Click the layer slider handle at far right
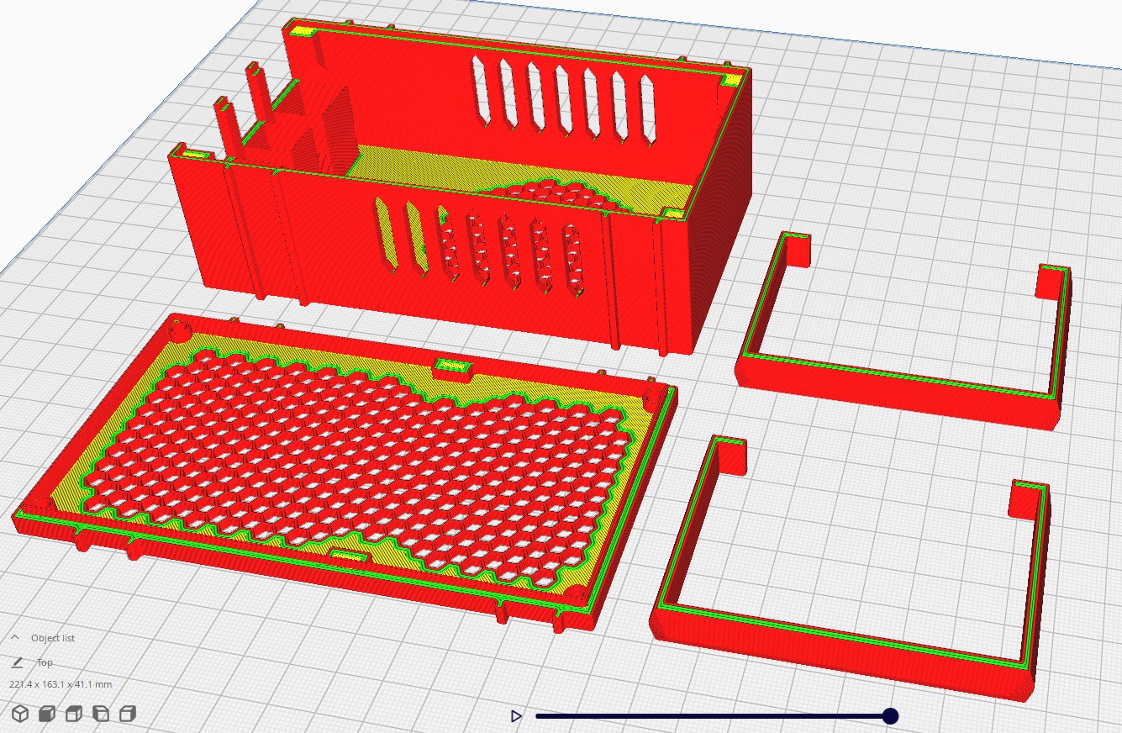1122x733 pixels. (892, 715)
